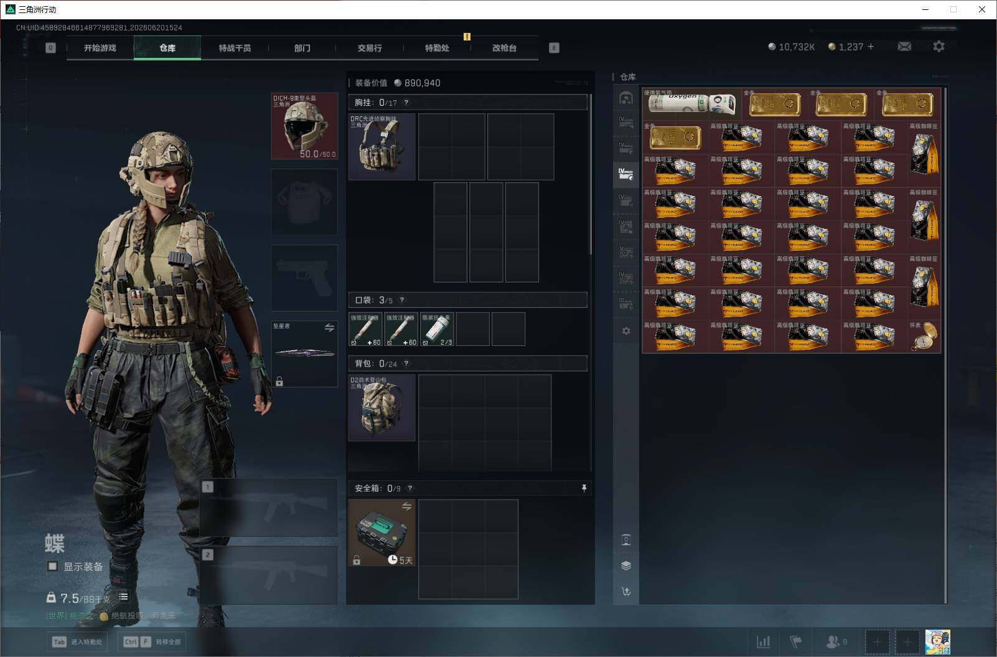Image resolution: width=997 pixels, height=657 pixels.
Task: Click the first empty squad invite slot
Action: click(x=877, y=641)
